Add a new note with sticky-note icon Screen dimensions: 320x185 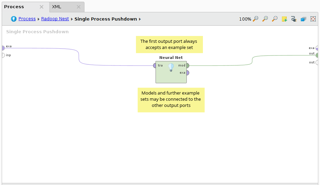point(284,19)
